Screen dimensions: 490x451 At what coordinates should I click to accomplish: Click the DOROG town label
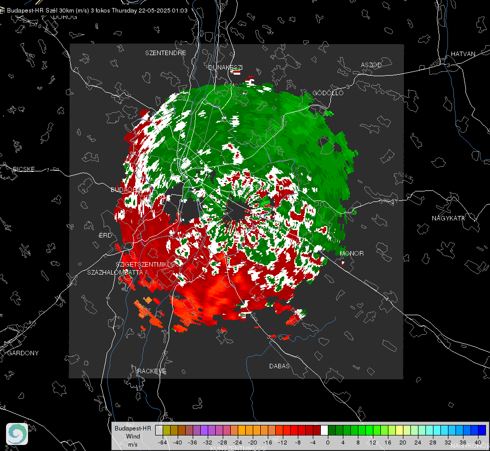tap(65, 17)
